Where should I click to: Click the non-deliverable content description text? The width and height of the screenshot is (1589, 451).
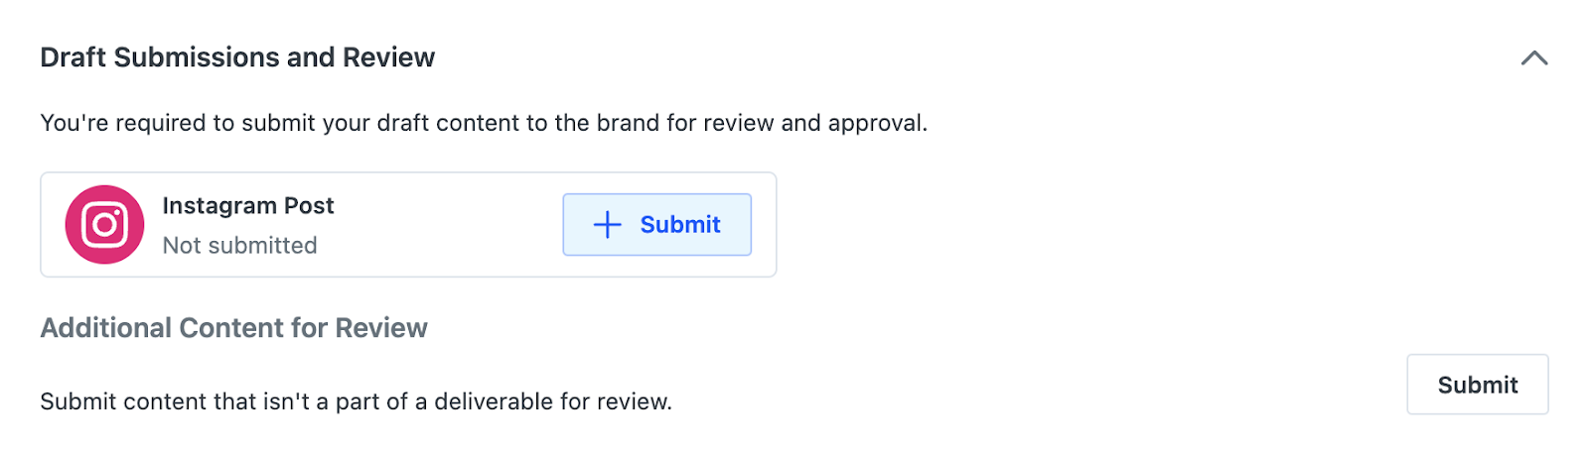[x=357, y=401]
